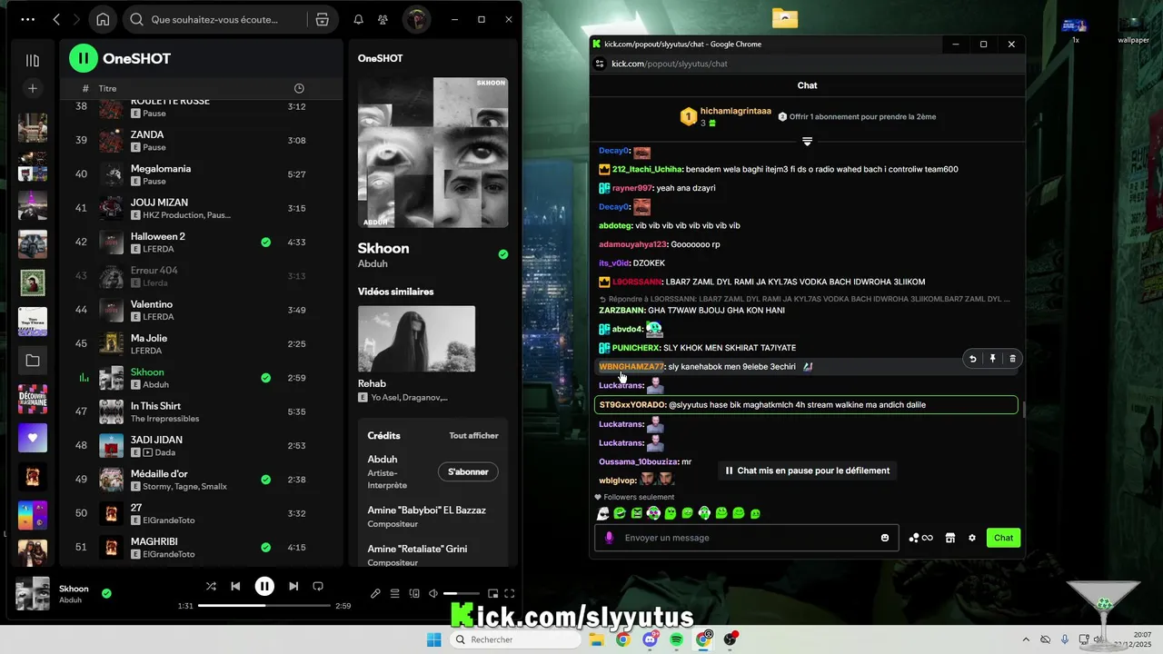
Task: Go back in Spotify navigation
Action: (56, 19)
